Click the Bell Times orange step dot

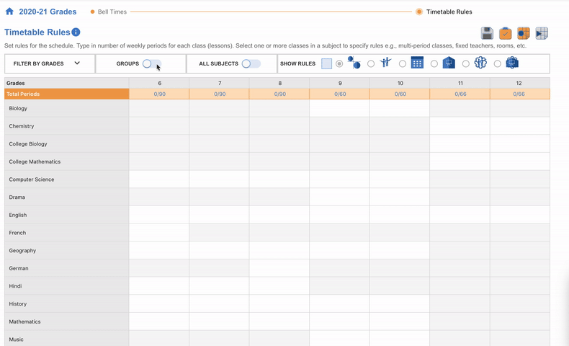point(92,12)
